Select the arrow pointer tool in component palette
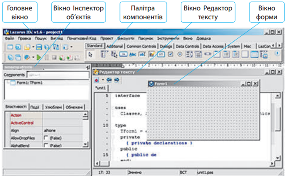The width and height of the screenshot is (286, 178). coord(90,54)
